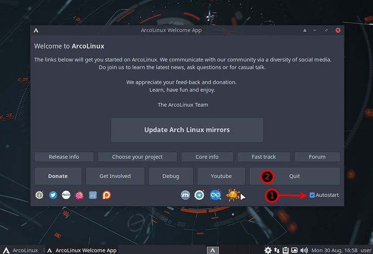Click the workspace pager ArcoLinux thumbnail
The width and height of the screenshot is (373, 254).
[212, 250]
